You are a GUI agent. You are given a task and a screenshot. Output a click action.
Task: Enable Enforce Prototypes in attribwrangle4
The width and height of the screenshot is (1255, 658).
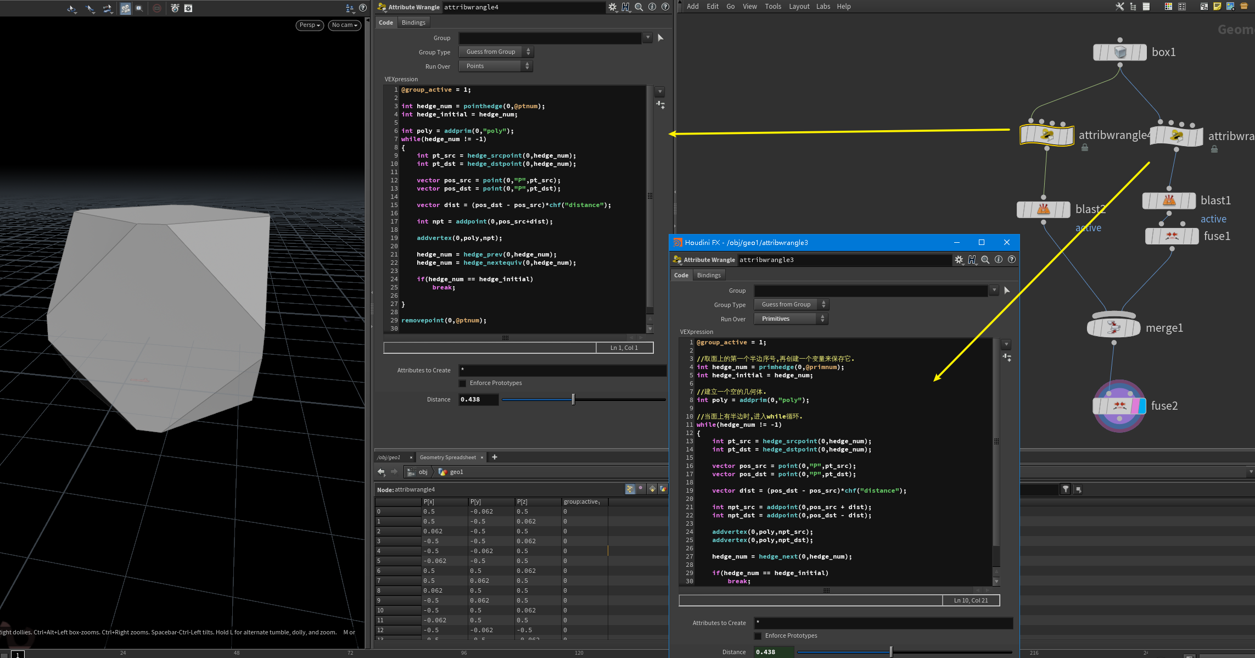pyautogui.click(x=463, y=383)
